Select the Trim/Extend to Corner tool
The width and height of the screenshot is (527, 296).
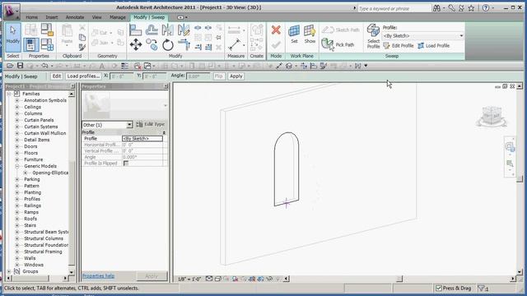click(x=184, y=44)
